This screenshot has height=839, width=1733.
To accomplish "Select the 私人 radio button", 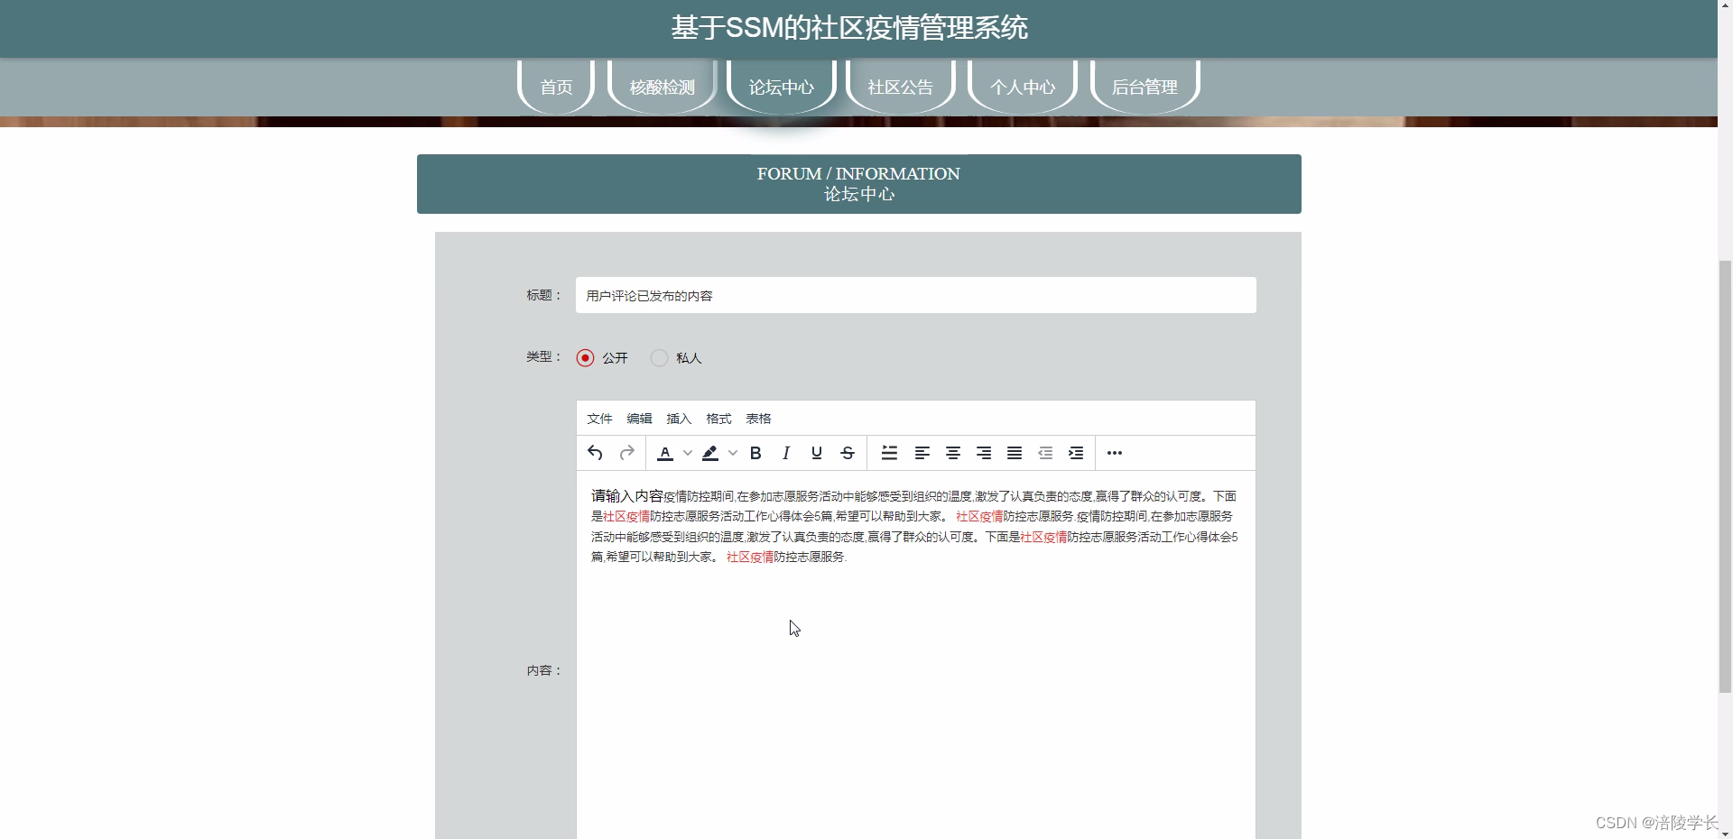I will click(x=658, y=357).
